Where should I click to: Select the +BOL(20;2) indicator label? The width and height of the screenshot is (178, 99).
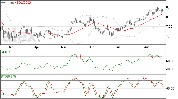[x=23, y=3]
